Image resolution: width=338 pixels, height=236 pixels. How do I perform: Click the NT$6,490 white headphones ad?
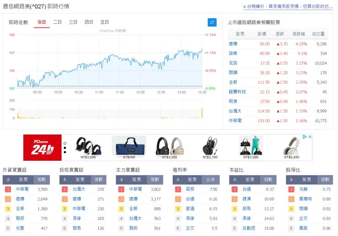tap(291, 148)
